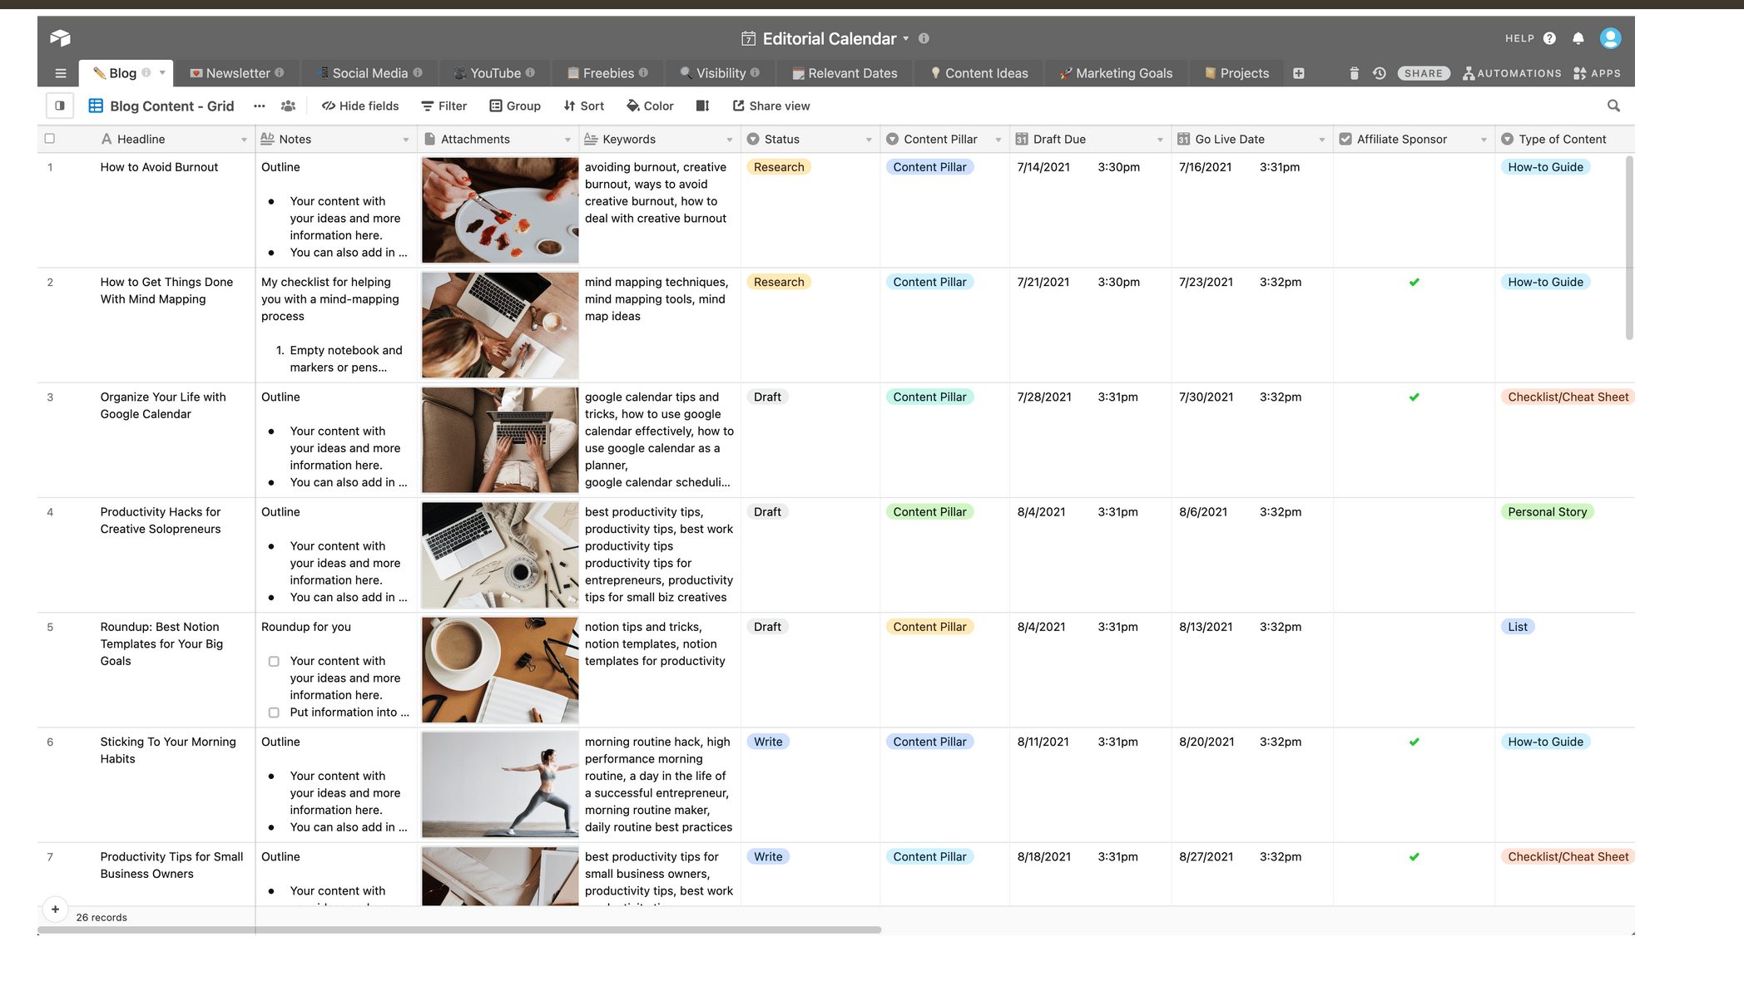Switch to the Newsletter tab

tap(237, 73)
